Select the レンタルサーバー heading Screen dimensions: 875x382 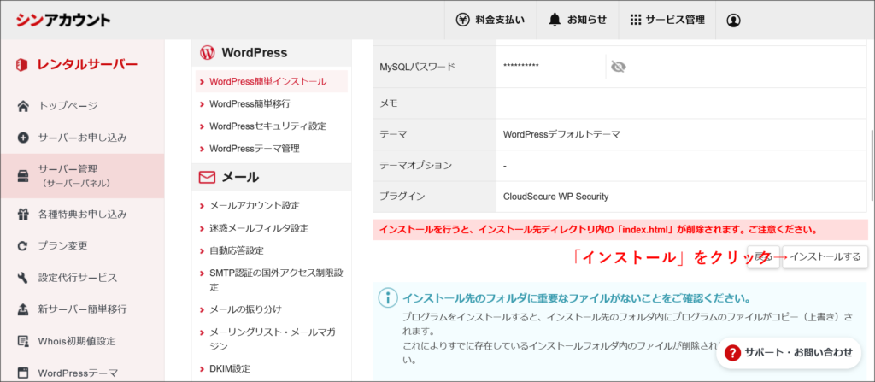(87, 65)
